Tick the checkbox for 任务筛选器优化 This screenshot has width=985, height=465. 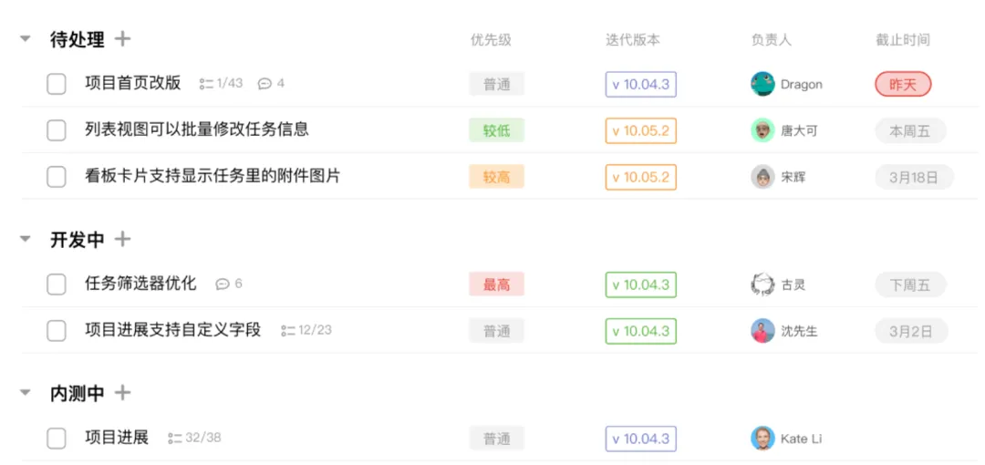(57, 284)
